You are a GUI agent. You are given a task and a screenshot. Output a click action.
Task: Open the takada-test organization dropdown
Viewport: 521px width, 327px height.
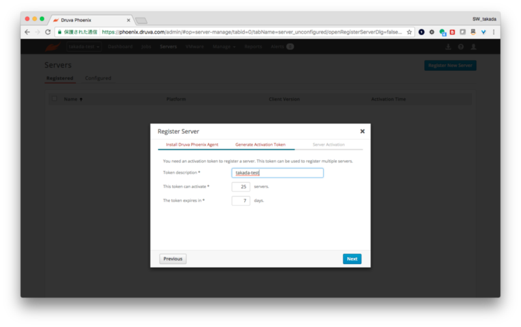point(84,47)
